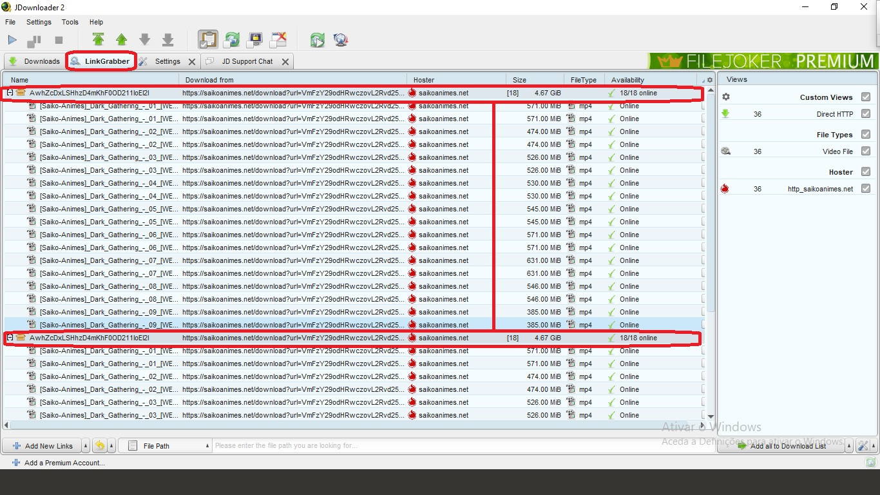The width and height of the screenshot is (880, 495).
Task: Collapse the first AwhZcDxLSHhzD4mKhF0OD211IoEl2l package
Action: point(10,93)
